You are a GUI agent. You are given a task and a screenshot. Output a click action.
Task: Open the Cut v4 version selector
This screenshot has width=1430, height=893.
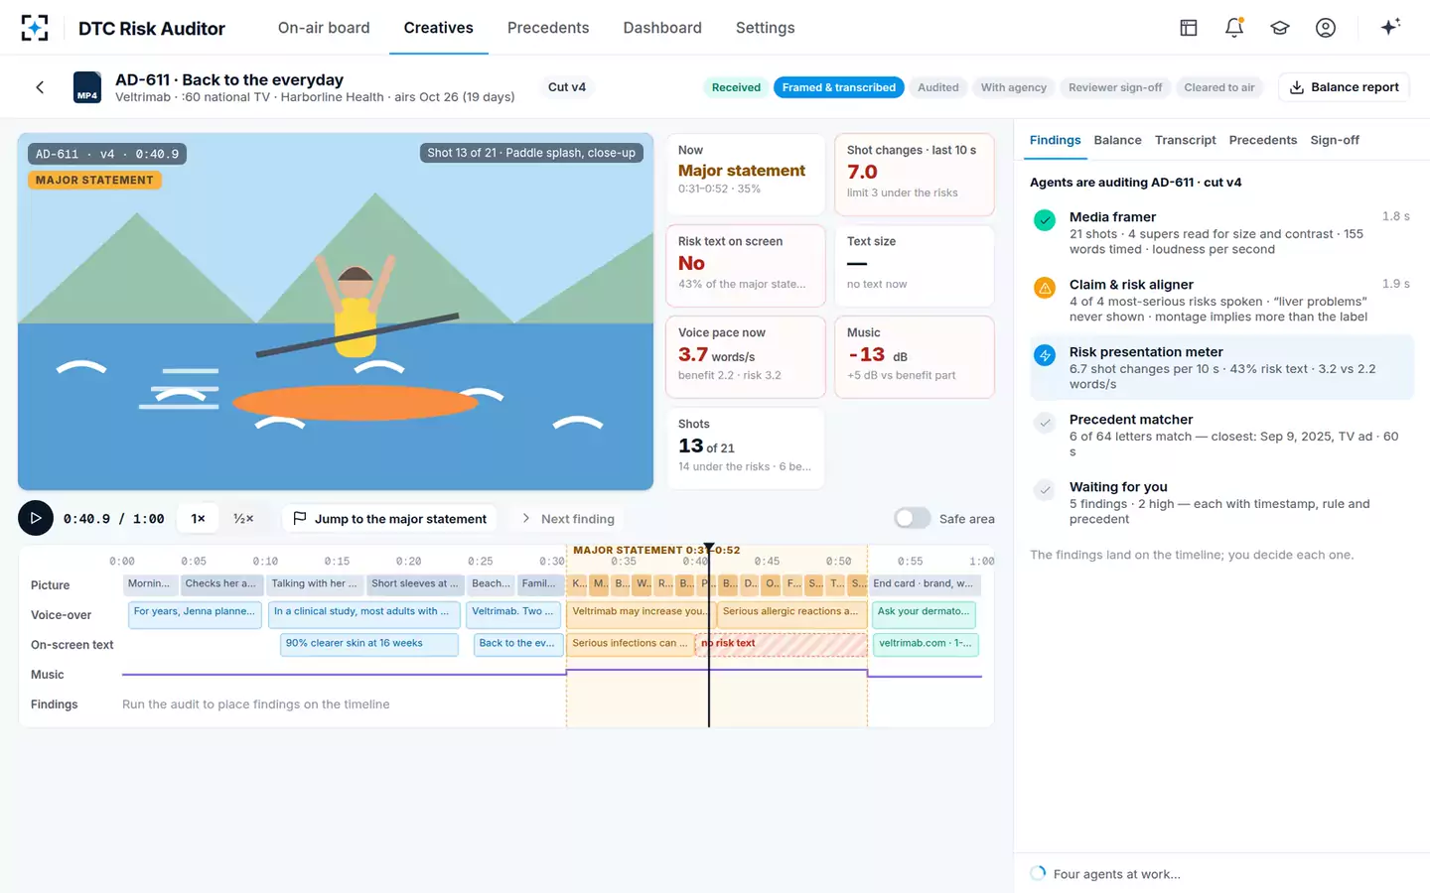(567, 87)
